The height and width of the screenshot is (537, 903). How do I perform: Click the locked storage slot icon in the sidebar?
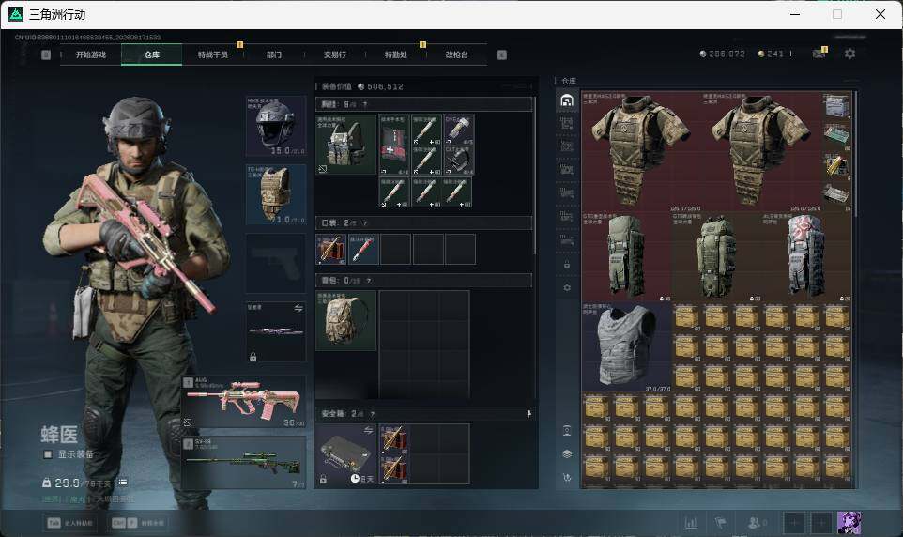pyautogui.click(x=567, y=264)
